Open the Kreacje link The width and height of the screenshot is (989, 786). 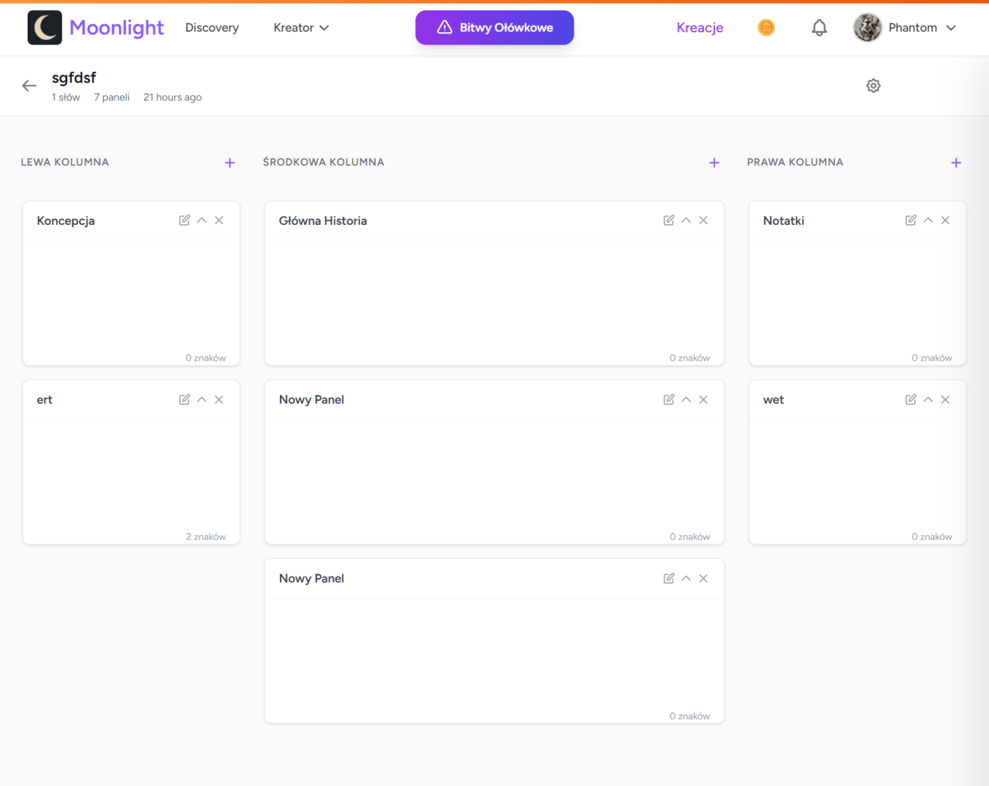pos(700,28)
